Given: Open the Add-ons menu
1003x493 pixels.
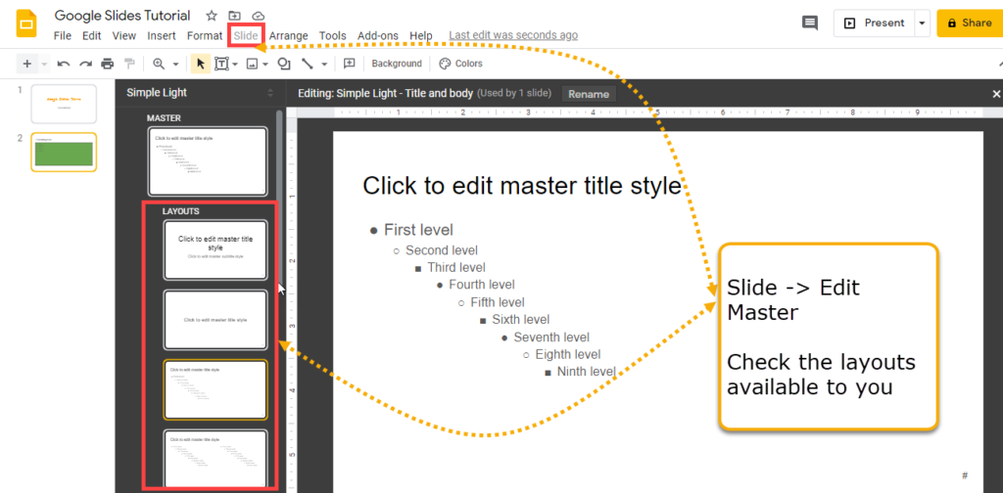Looking at the screenshot, I should [377, 36].
